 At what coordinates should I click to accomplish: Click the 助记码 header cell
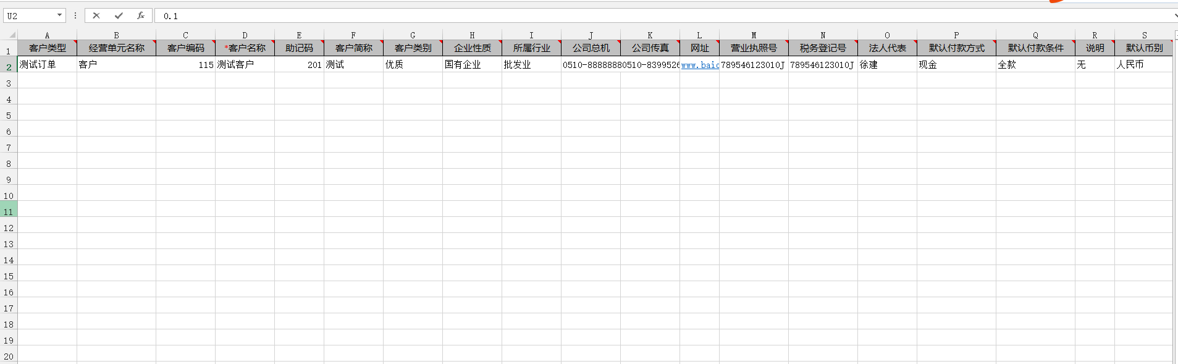coord(299,48)
